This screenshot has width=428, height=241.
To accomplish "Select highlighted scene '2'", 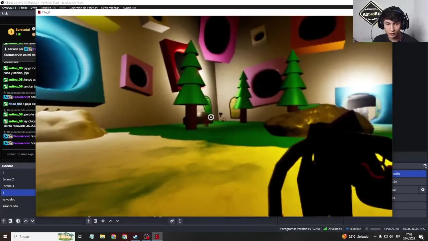I will click(18, 193).
